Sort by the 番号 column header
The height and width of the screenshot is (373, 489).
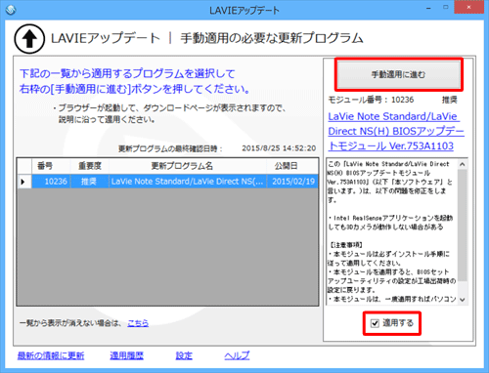[51, 166]
